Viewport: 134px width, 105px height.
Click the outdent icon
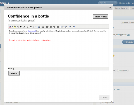tap(63, 27)
